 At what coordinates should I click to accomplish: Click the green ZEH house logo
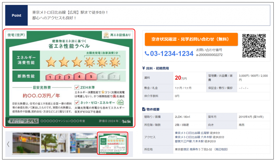[x=120, y=102]
